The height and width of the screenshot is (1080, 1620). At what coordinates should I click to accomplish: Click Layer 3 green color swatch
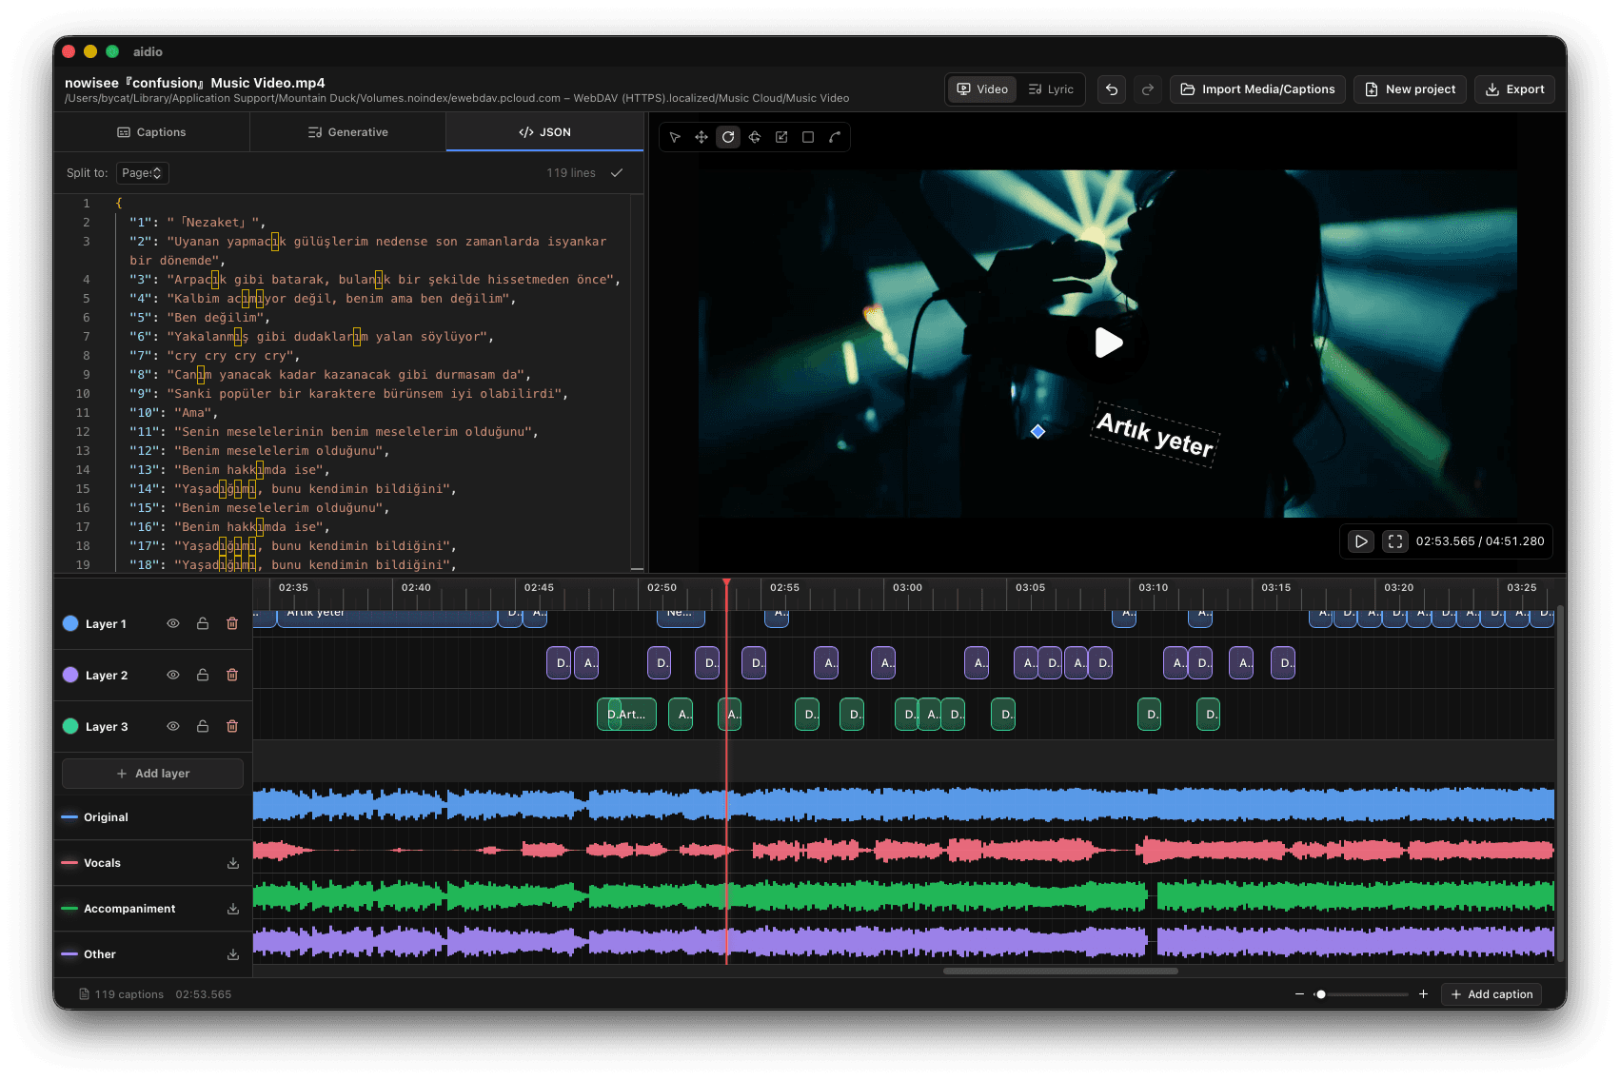click(70, 726)
